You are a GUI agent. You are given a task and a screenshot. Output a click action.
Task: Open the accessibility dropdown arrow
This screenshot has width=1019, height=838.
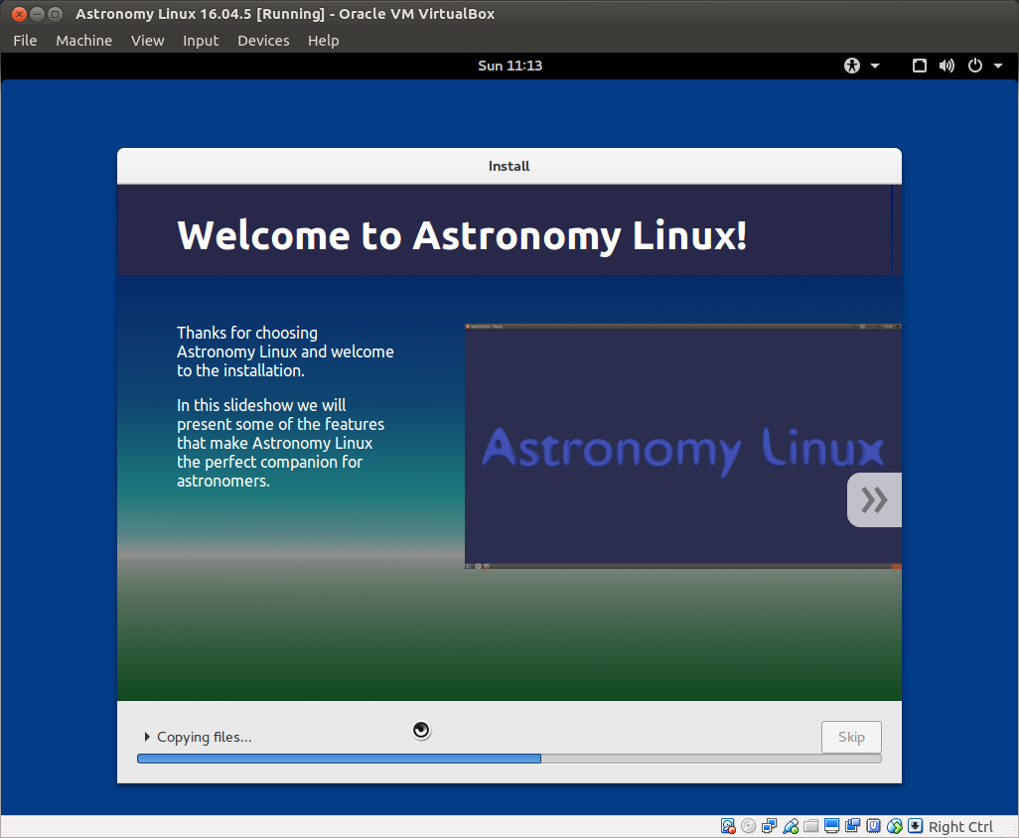pyautogui.click(x=873, y=66)
